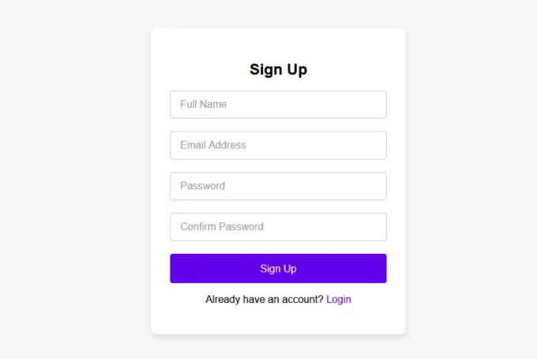Select the Password input field
The width and height of the screenshot is (537, 359).
pyautogui.click(x=278, y=186)
